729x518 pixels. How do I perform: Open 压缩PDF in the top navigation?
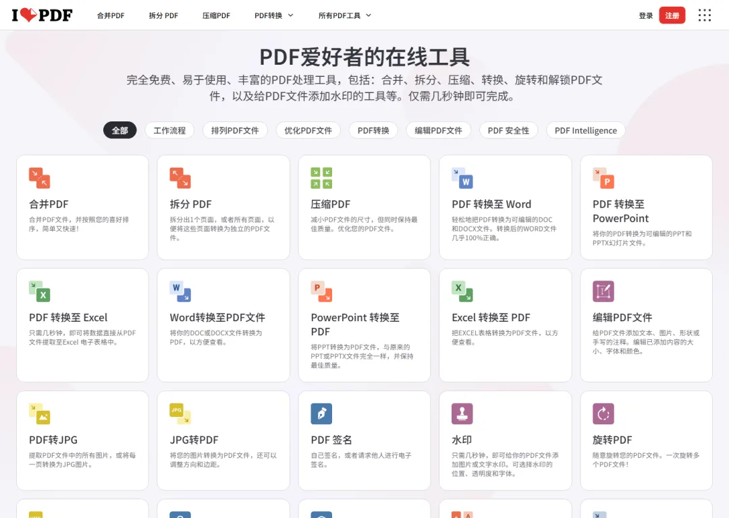(216, 16)
